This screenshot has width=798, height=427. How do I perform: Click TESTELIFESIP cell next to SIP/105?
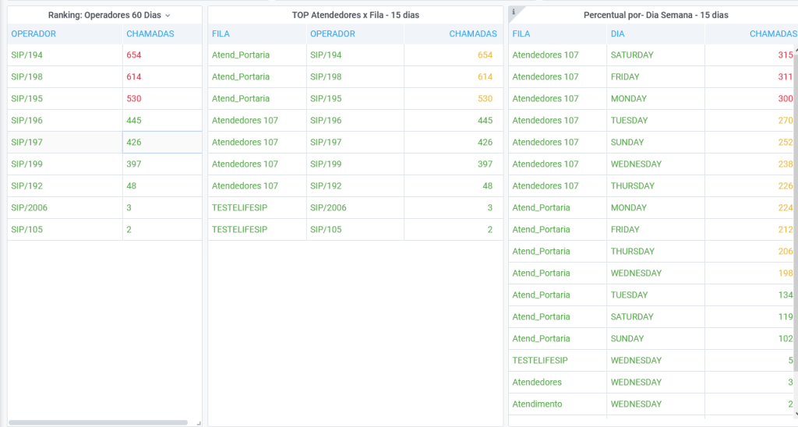[x=239, y=230]
